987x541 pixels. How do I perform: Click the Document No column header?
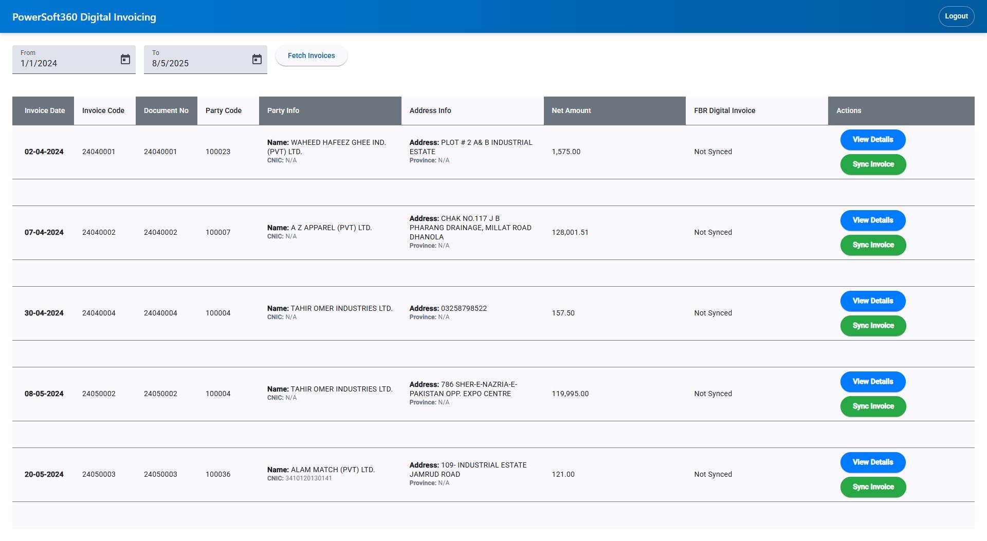tap(166, 110)
